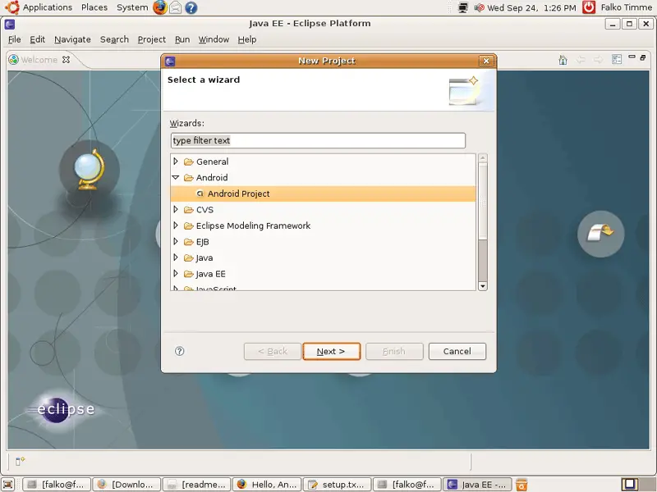657x492 pixels.
Task: Close the New Project dialog
Action: point(486,61)
